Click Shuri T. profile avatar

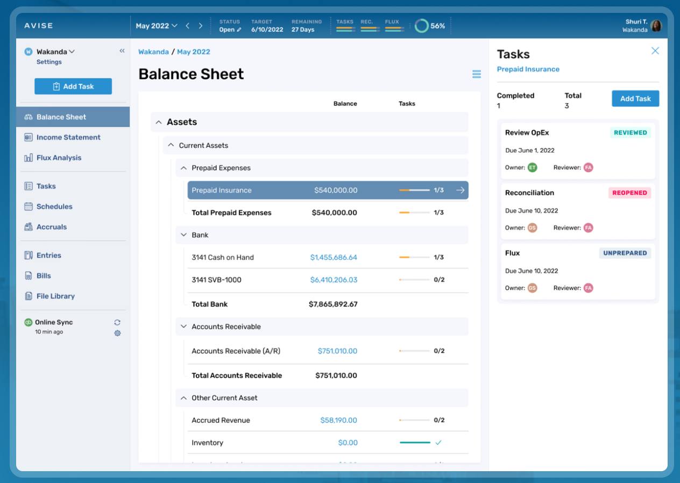[x=656, y=26]
